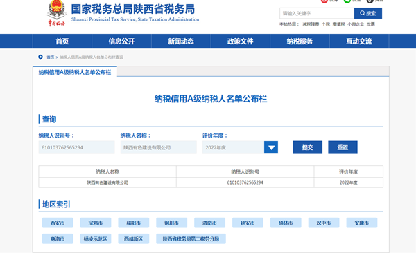Click hot word 减税降费
The height and width of the screenshot is (253, 416).
tap(311, 24)
